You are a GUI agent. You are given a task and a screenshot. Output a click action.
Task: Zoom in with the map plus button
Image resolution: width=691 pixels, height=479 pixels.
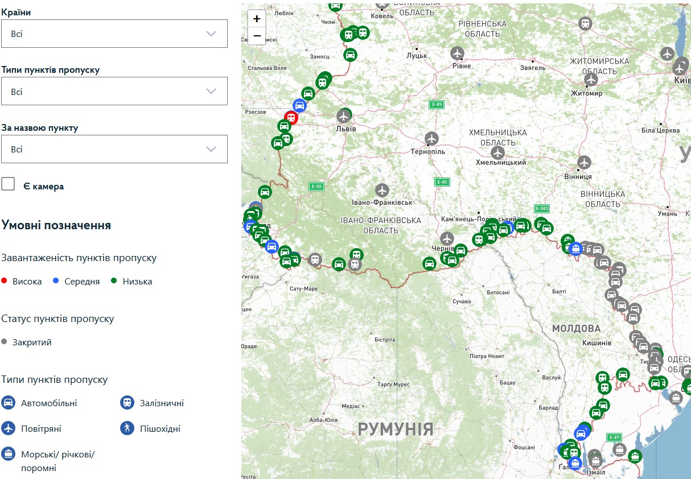click(x=257, y=19)
